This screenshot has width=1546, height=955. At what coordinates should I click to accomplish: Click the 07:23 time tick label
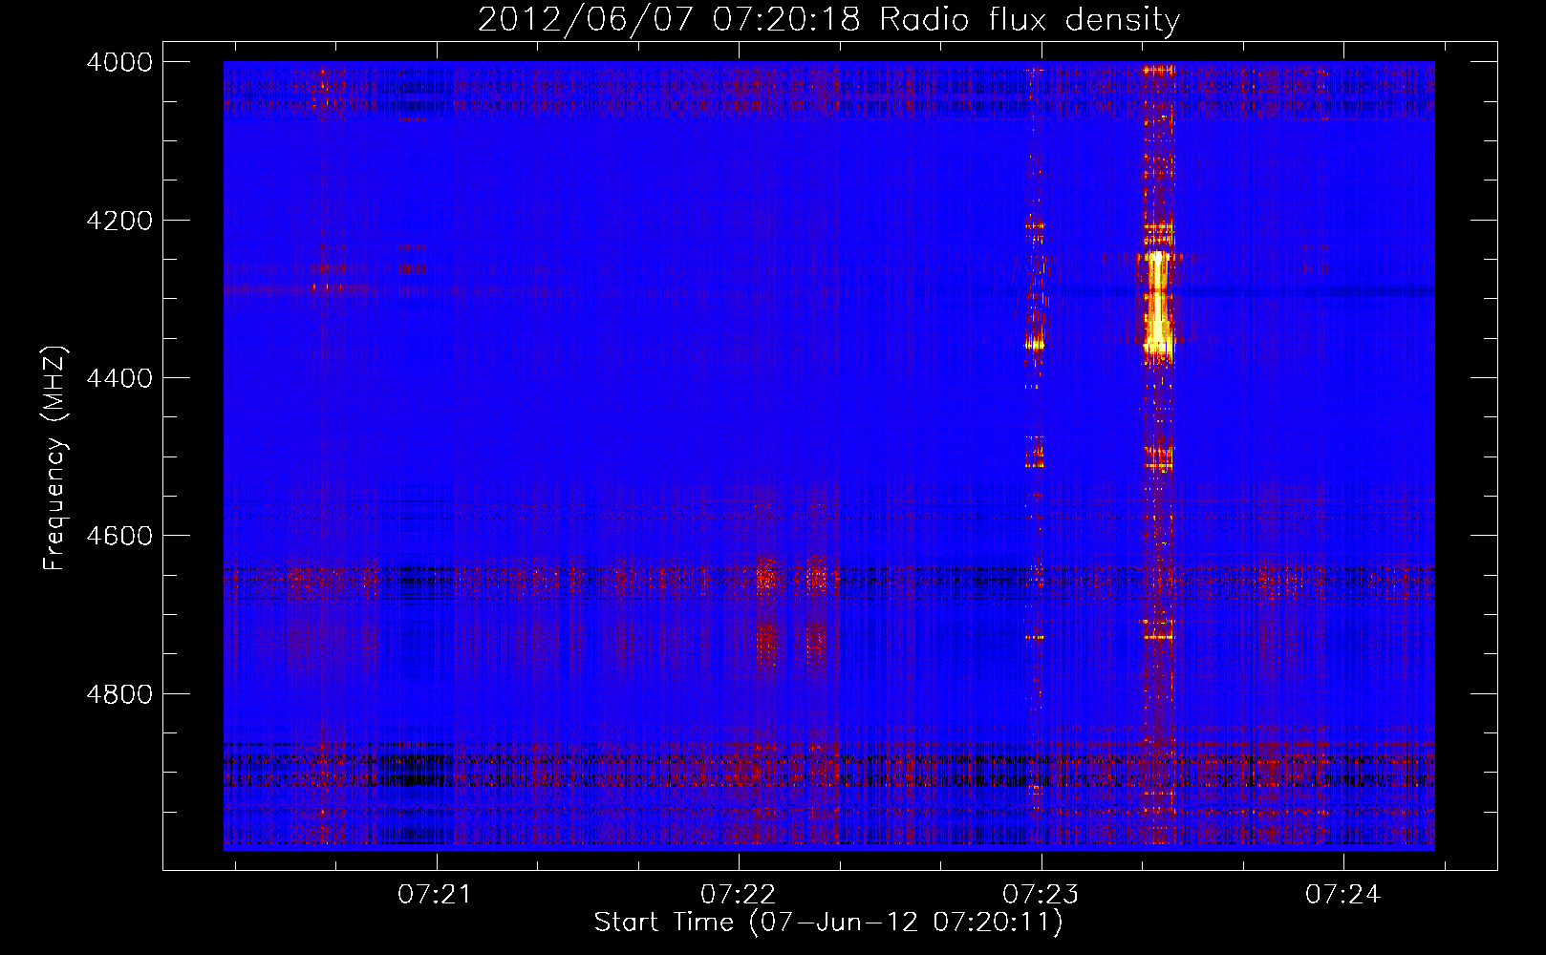coord(1041,894)
